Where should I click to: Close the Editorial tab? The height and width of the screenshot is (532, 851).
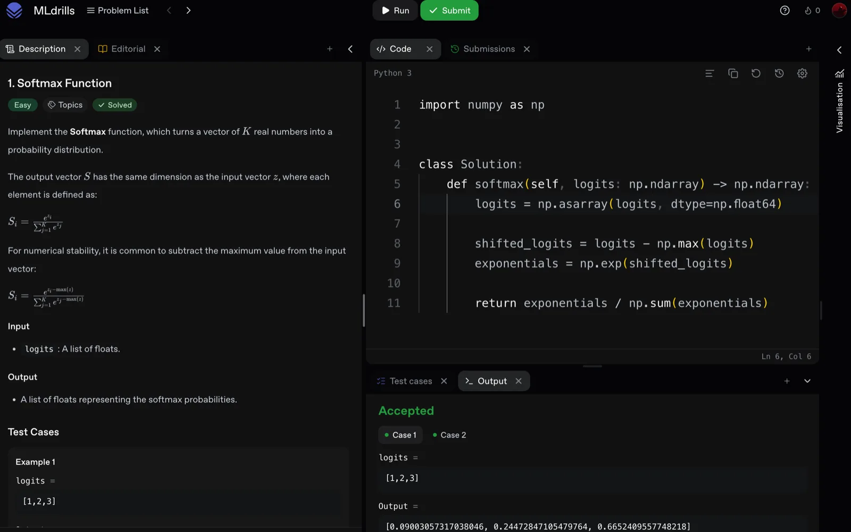point(157,49)
